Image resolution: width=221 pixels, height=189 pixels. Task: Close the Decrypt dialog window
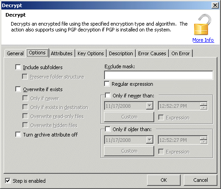[x=215, y=5]
